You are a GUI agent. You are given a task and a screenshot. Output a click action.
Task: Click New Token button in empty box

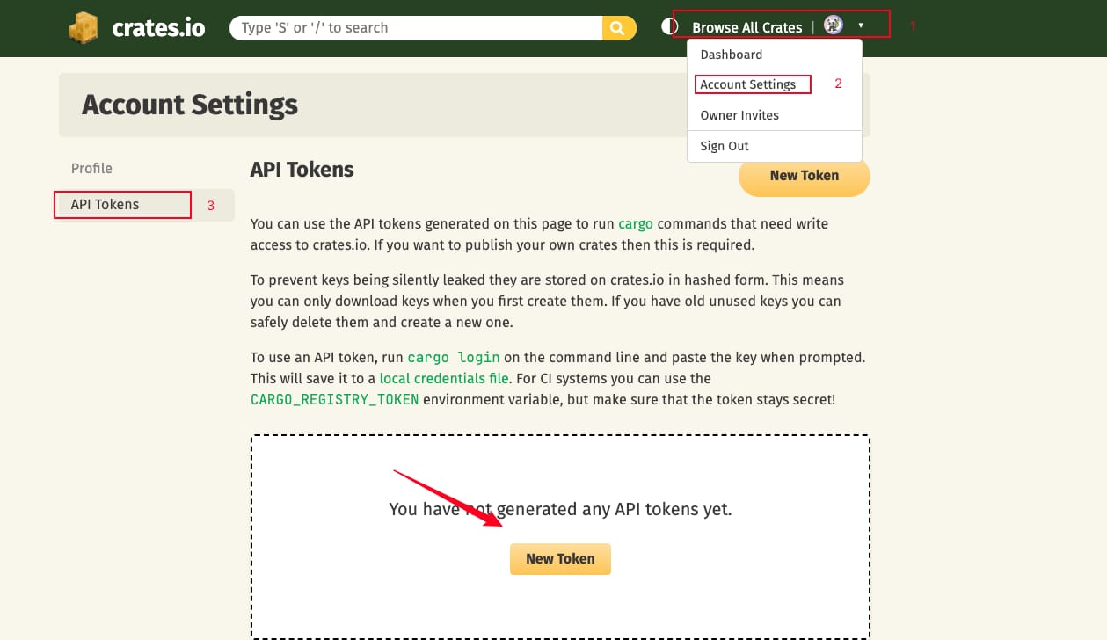point(560,558)
